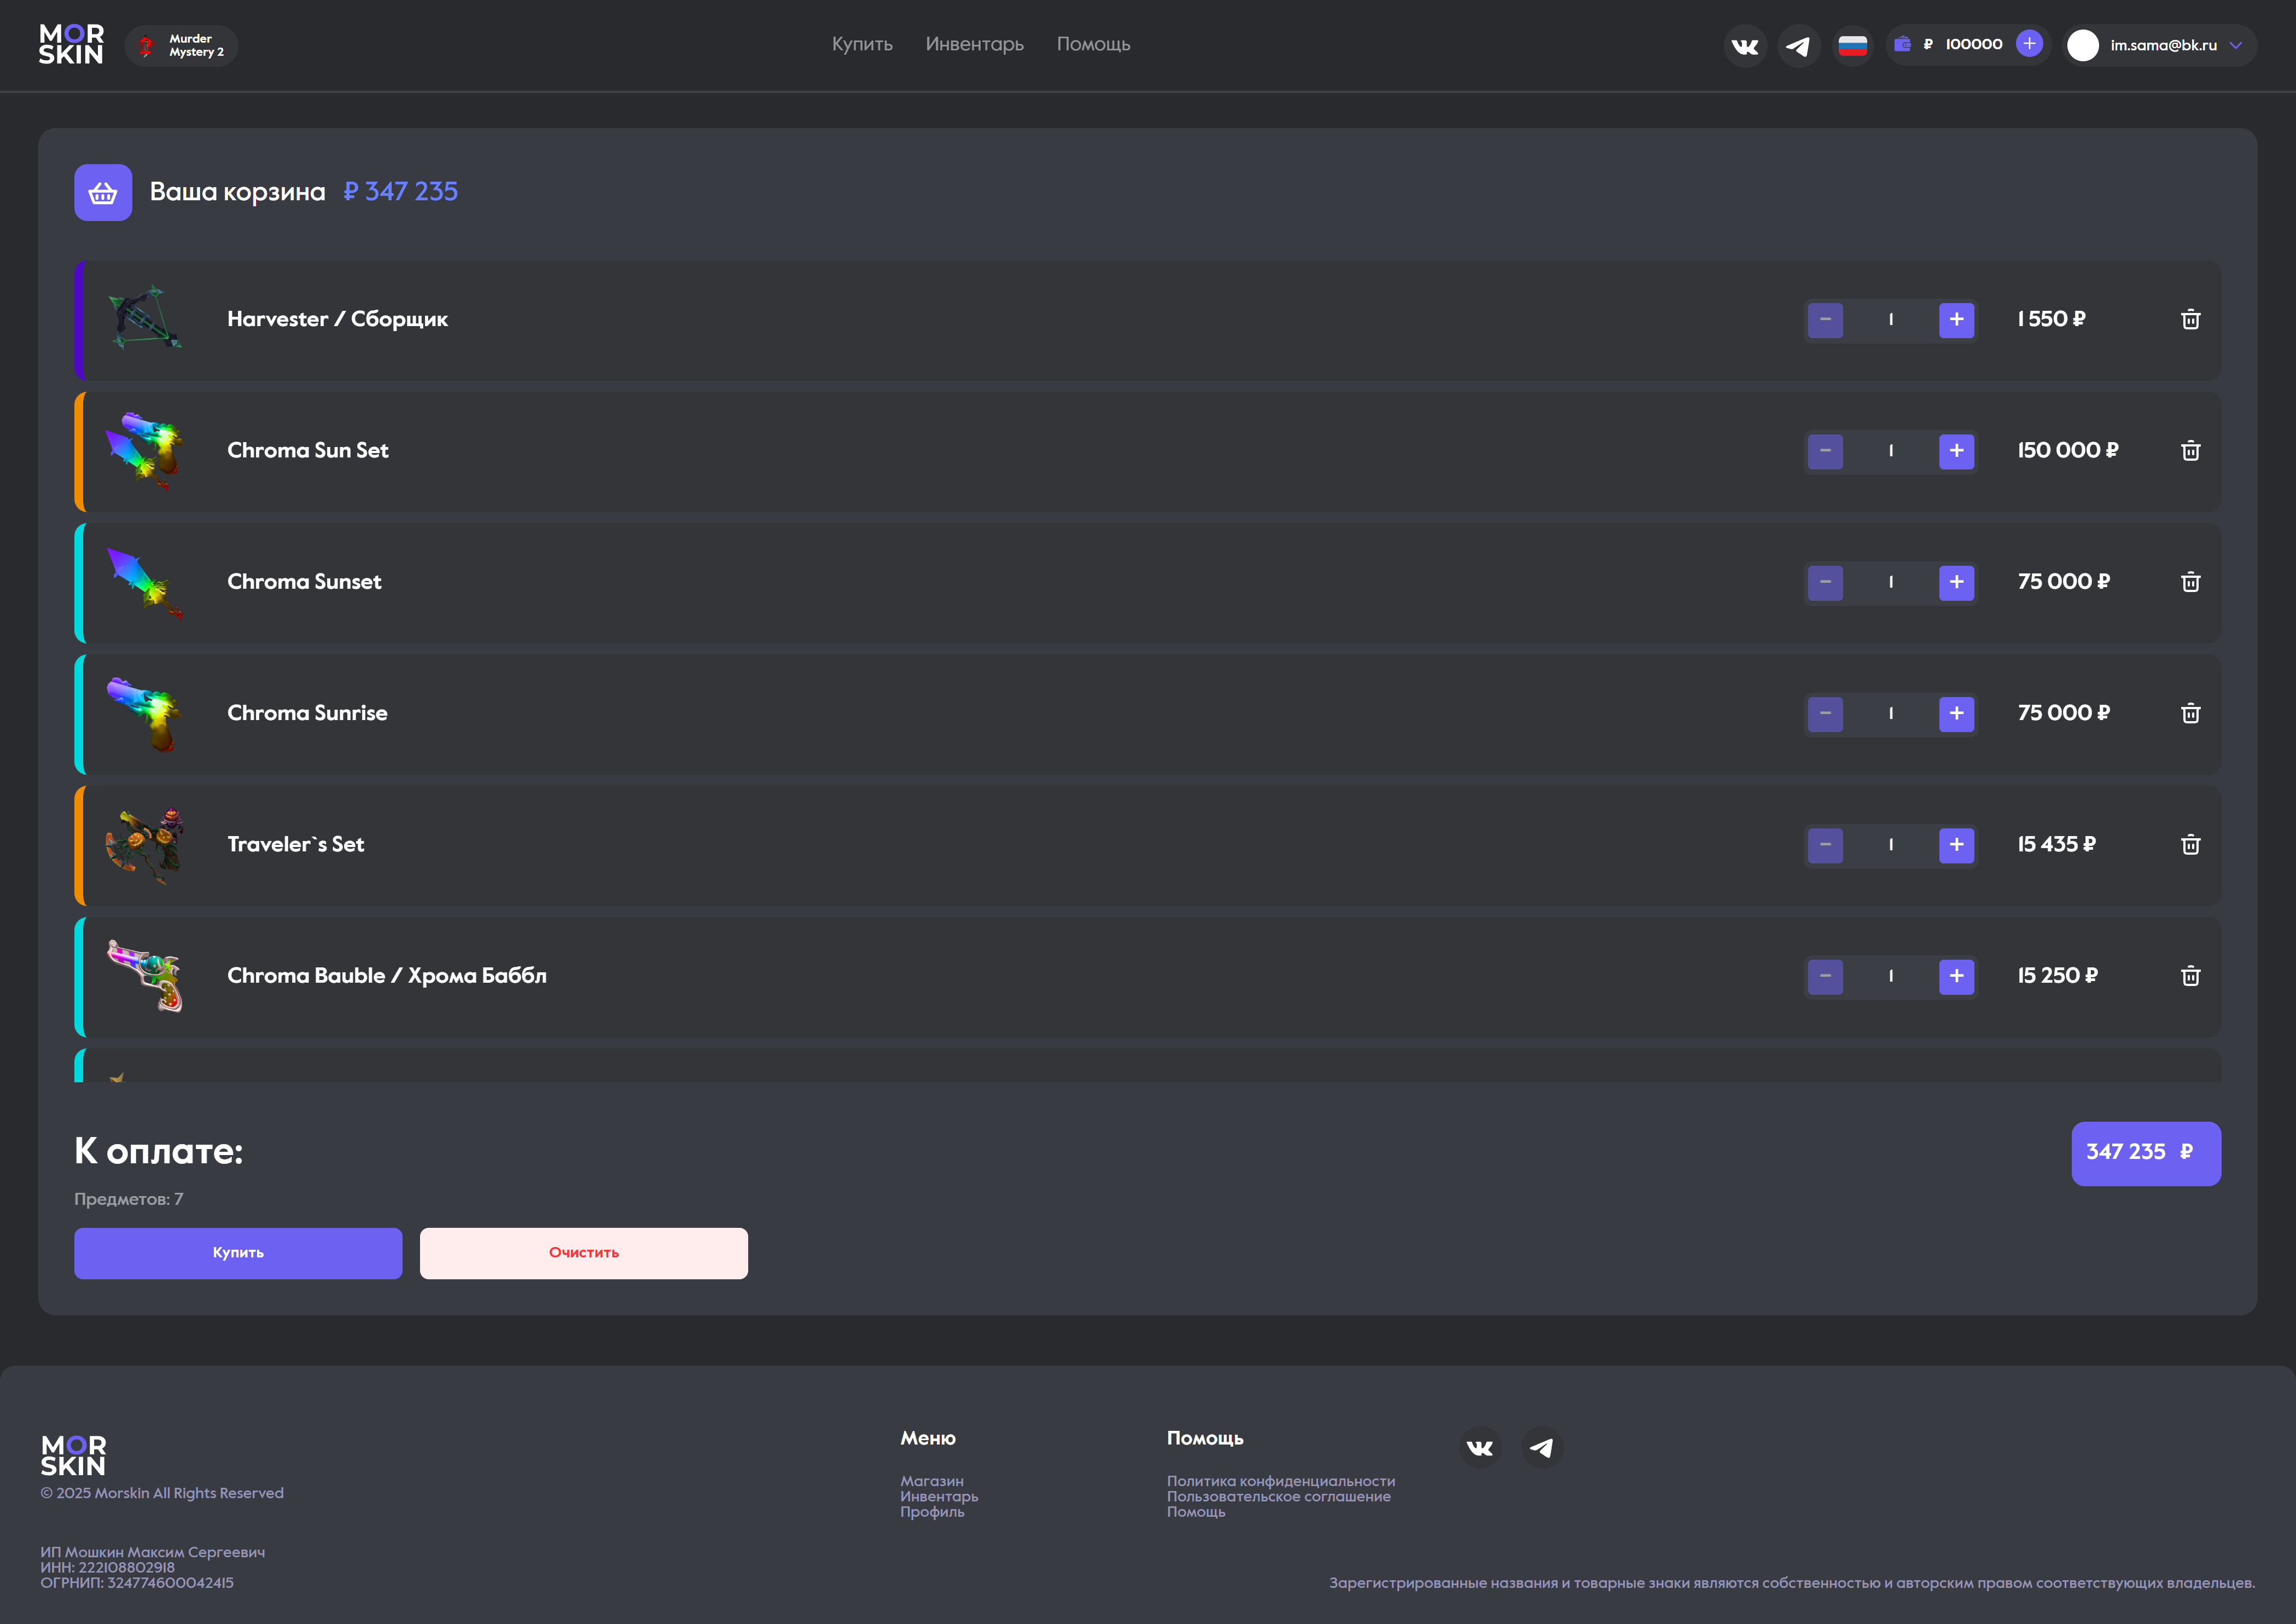The width and height of the screenshot is (2296, 1624).
Task: Increase Chroma Sunset quantity
Action: 1956,582
